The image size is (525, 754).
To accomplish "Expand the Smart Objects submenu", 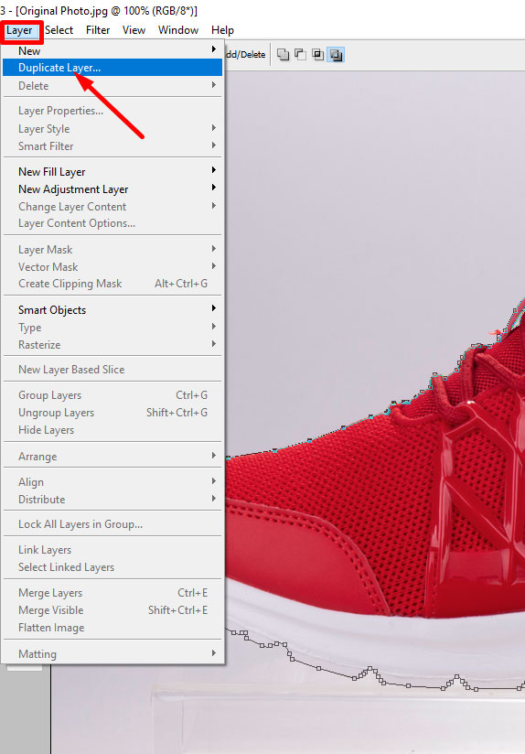I will point(112,310).
